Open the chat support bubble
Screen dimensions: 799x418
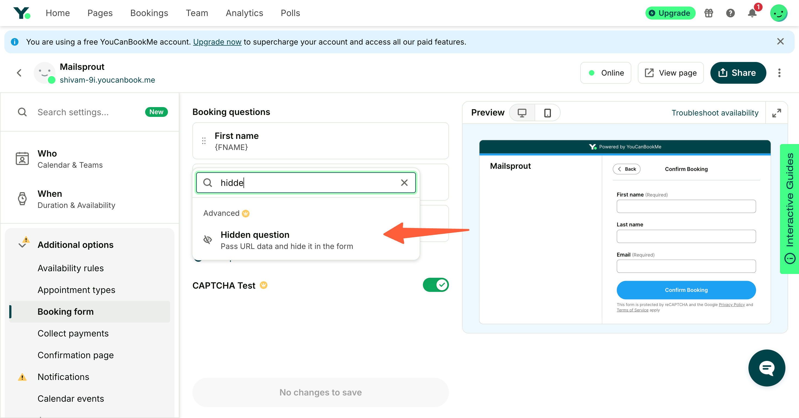click(767, 368)
